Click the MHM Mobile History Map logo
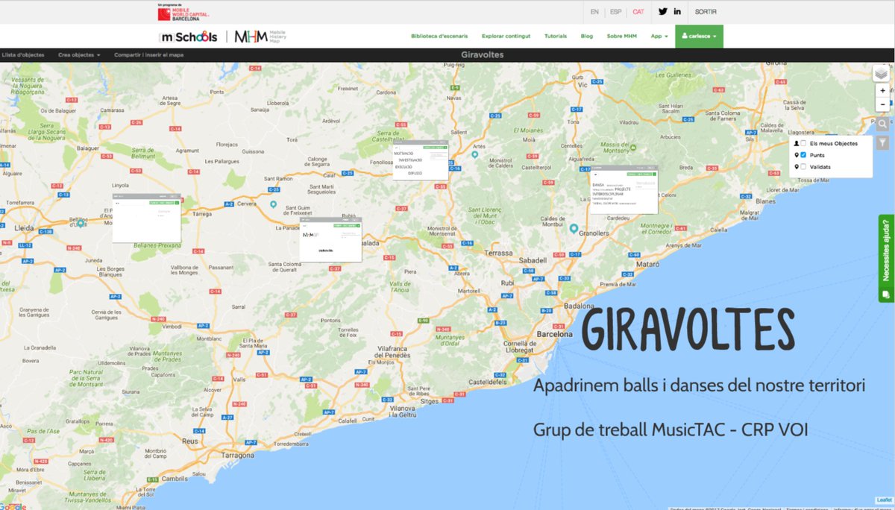This screenshot has height=510, width=895. pyautogui.click(x=260, y=37)
